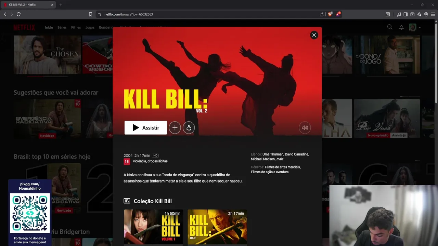Open Brave Shields lion icon
The image size is (438, 246).
coord(330,14)
